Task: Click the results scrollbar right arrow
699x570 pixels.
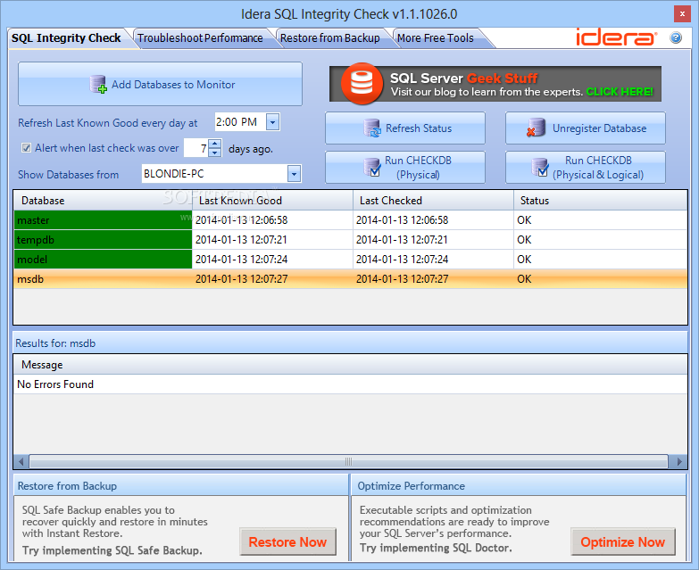Action: (679, 461)
